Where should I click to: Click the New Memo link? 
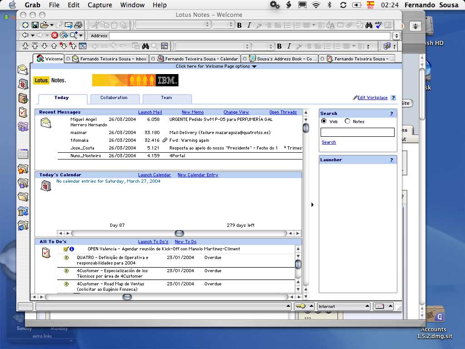[x=193, y=112]
